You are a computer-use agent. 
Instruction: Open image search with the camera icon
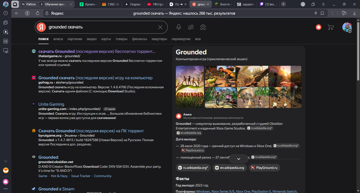[x=203, y=27]
